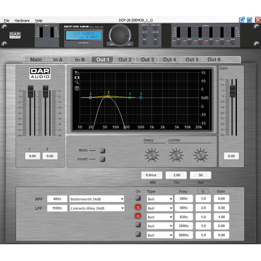Open the LPF Linkwitz-Riley 24dB dropdown
This screenshot has width=261, height=261.
point(97,208)
